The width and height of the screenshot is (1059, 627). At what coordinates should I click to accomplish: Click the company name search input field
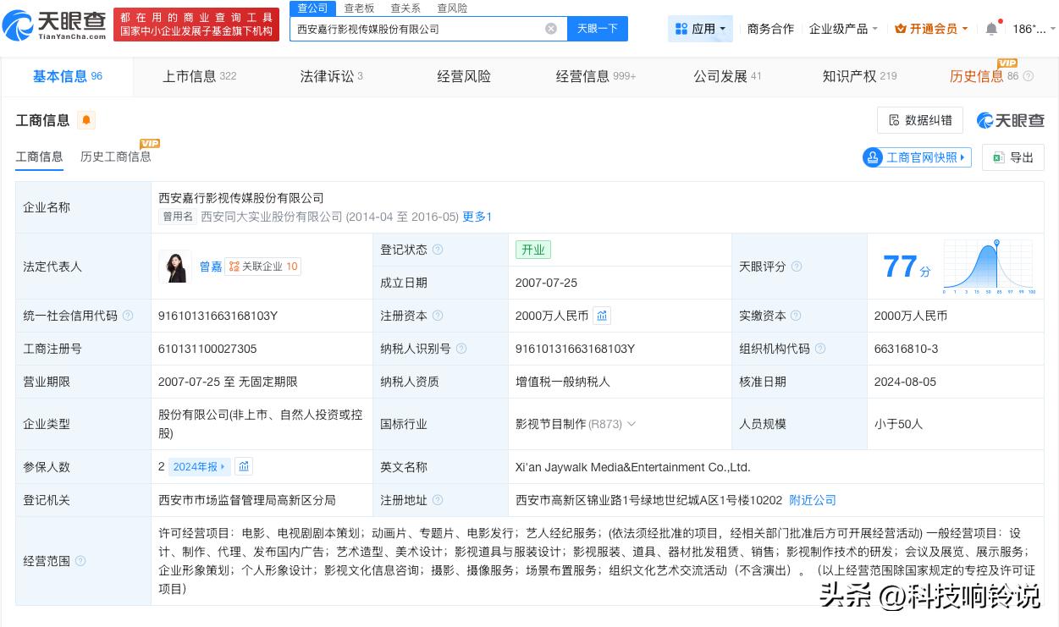[415, 29]
